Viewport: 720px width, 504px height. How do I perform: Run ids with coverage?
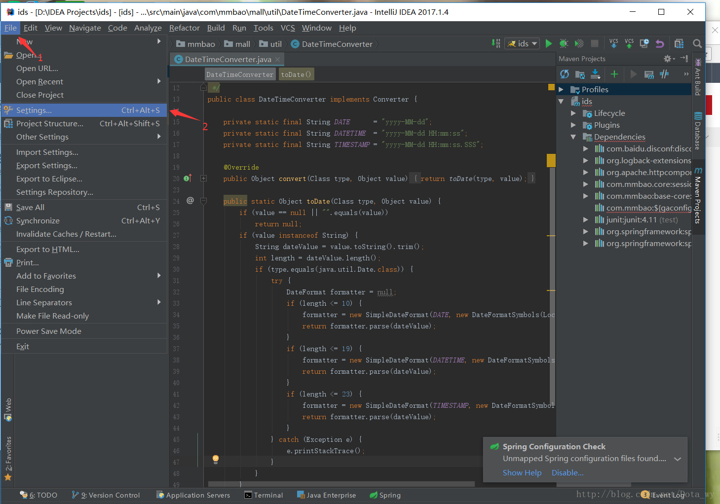579,43
